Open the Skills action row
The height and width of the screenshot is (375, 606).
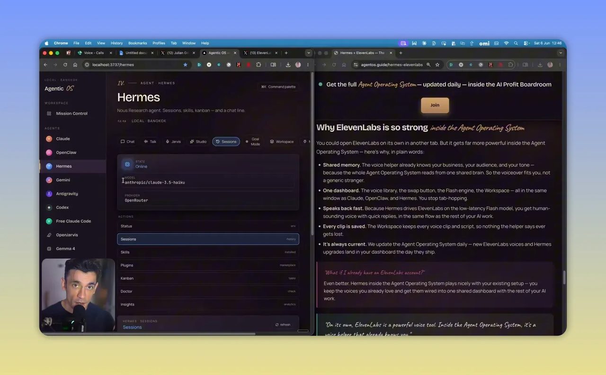point(208,252)
